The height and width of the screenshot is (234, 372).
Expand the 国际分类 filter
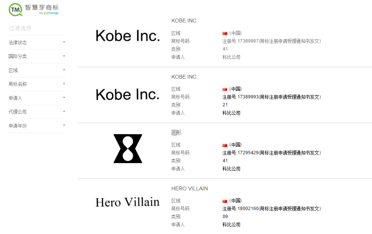coord(37,56)
